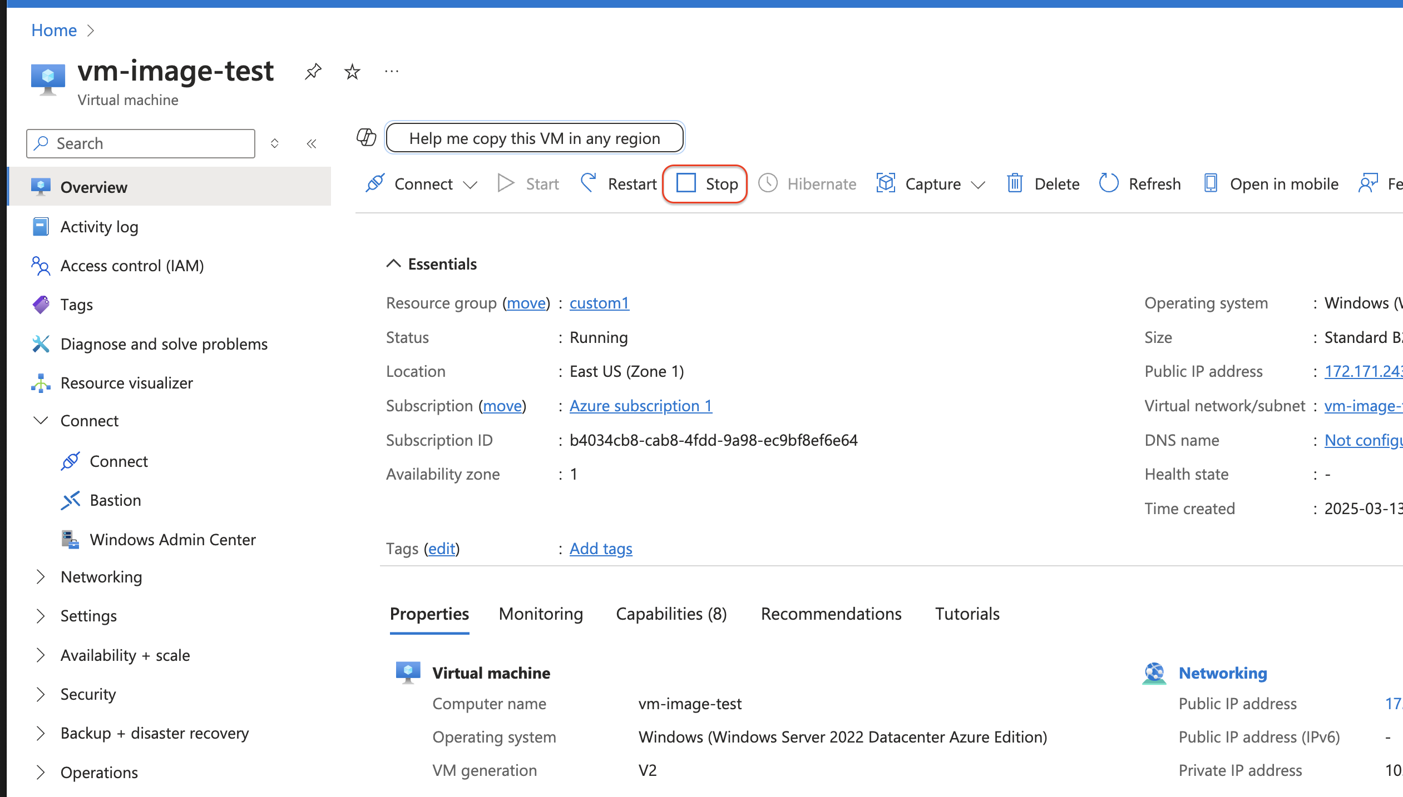Select Overview in sidebar
Viewport: 1403px width, 797px height.
[x=170, y=187]
